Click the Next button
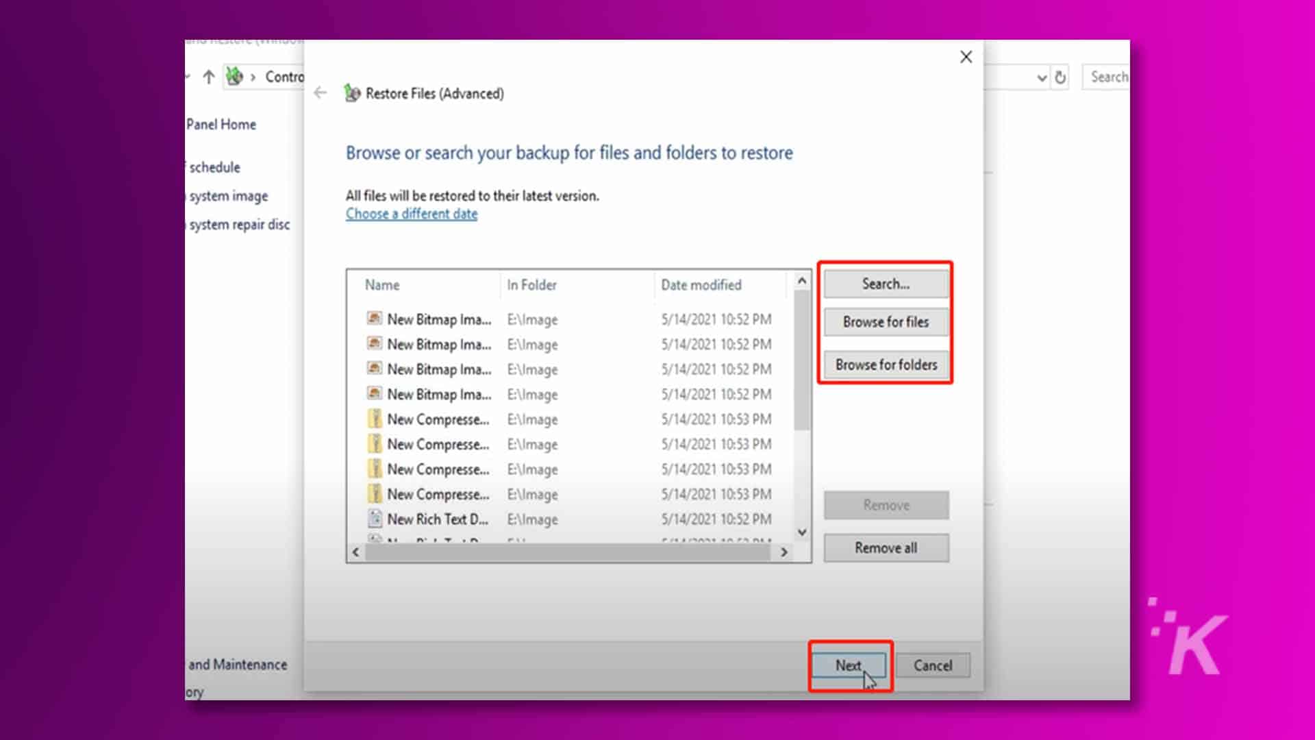This screenshot has width=1315, height=740. tap(849, 665)
